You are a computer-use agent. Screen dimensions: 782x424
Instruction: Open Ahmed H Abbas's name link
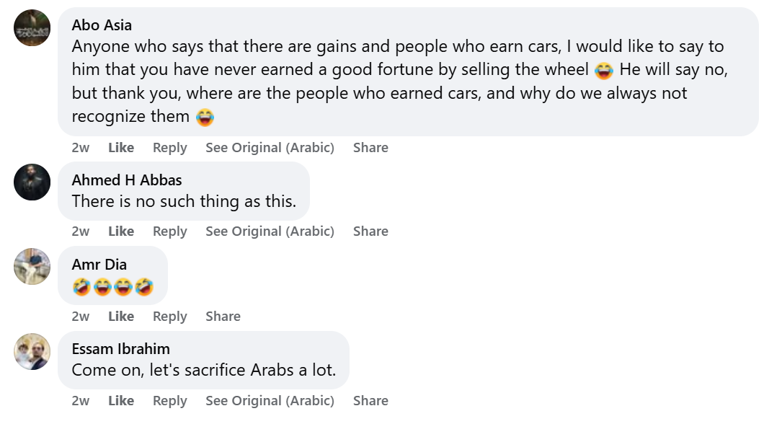127,180
